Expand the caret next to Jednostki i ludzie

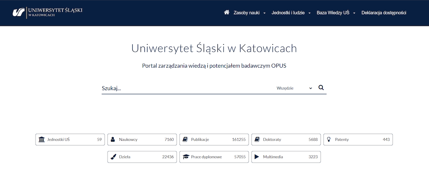pos(309,13)
